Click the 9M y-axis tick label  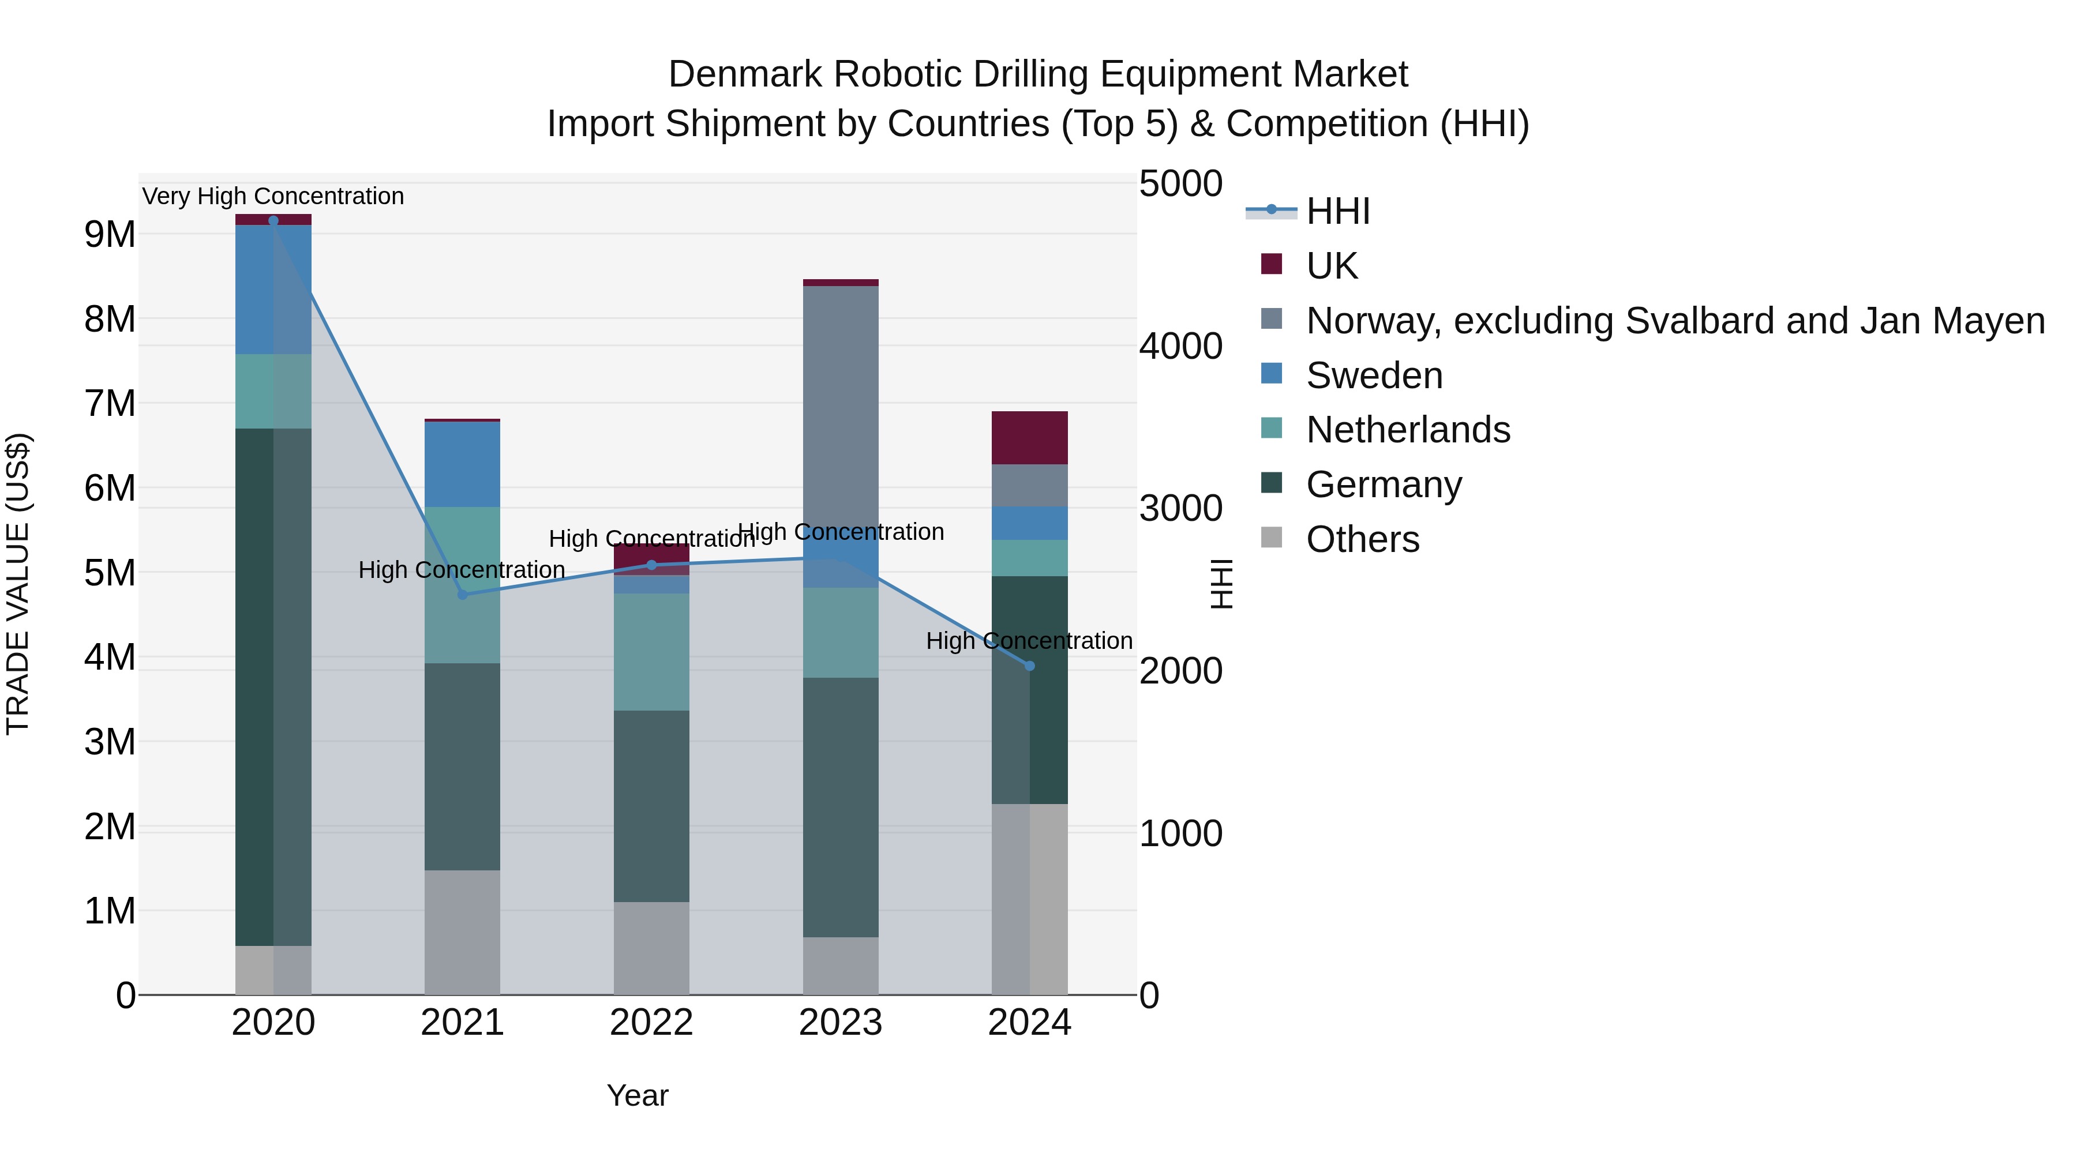pyautogui.click(x=110, y=235)
